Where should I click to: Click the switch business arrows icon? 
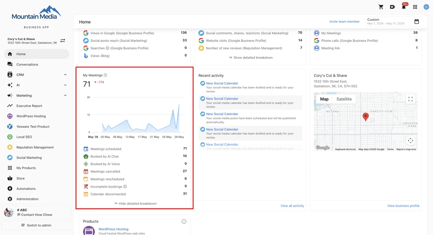click(x=63, y=41)
